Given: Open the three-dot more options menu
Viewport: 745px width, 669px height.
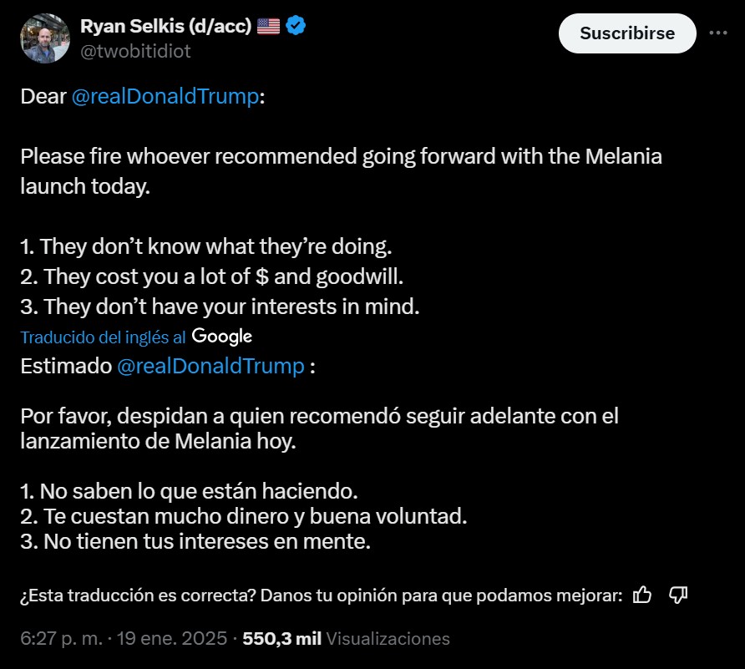Looking at the screenshot, I should (718, 33).
